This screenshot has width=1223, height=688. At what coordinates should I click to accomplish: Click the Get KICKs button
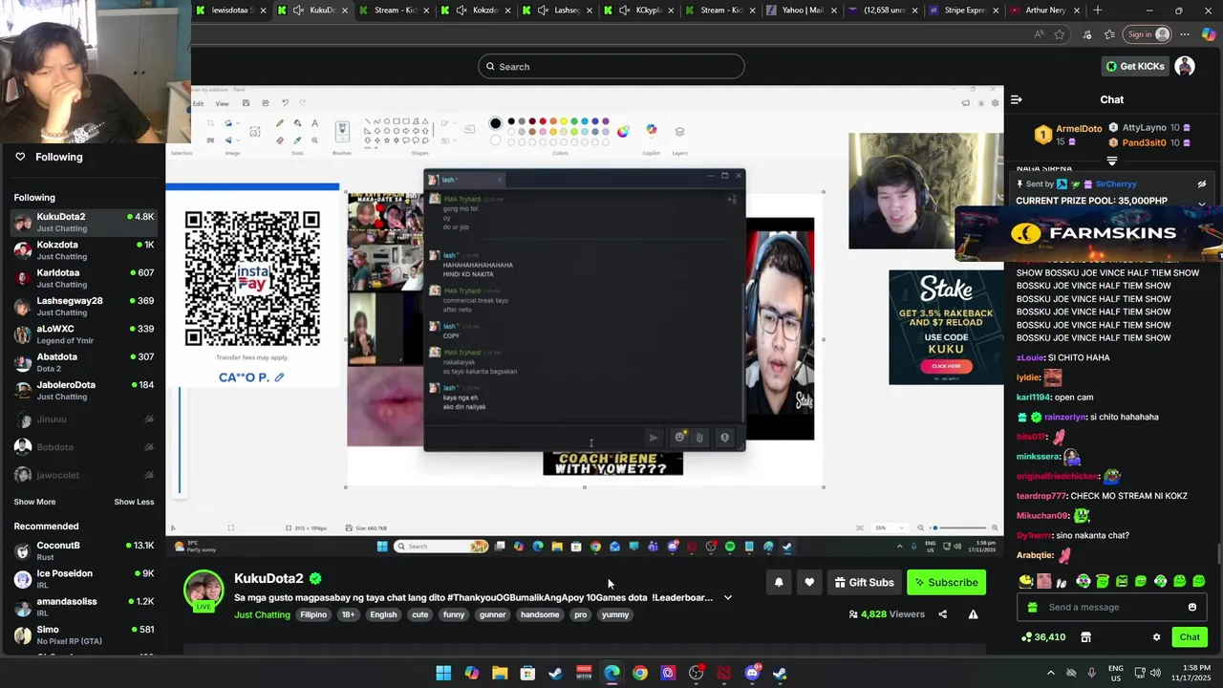tap(1135, 66)
